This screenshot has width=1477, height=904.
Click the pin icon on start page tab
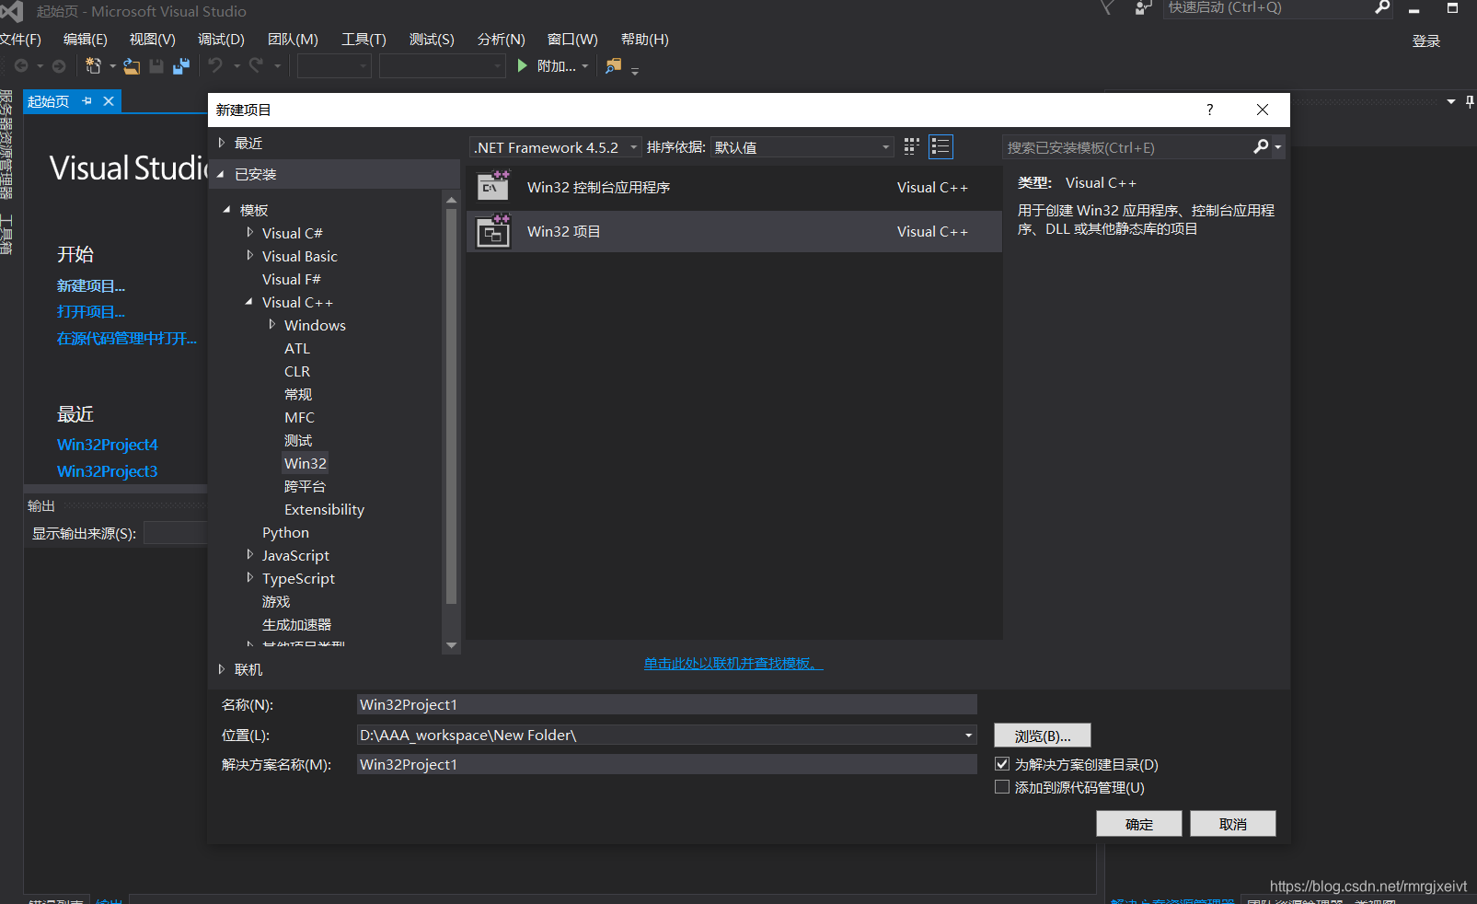click(x=87, y=101)
